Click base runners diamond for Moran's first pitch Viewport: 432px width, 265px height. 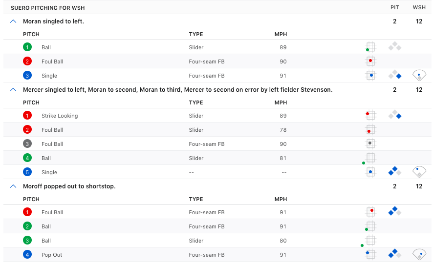pos(395,46)
